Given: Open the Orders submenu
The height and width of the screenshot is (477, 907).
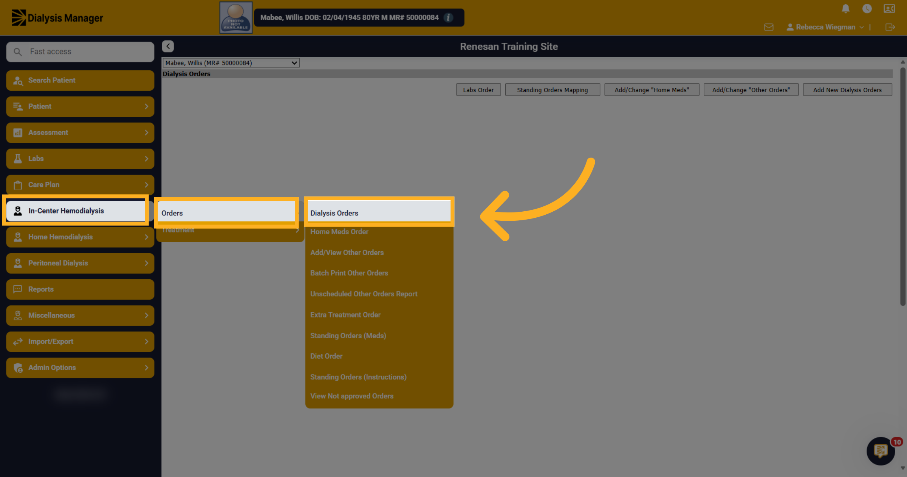Looking at the screenshot, I should 226,213.
